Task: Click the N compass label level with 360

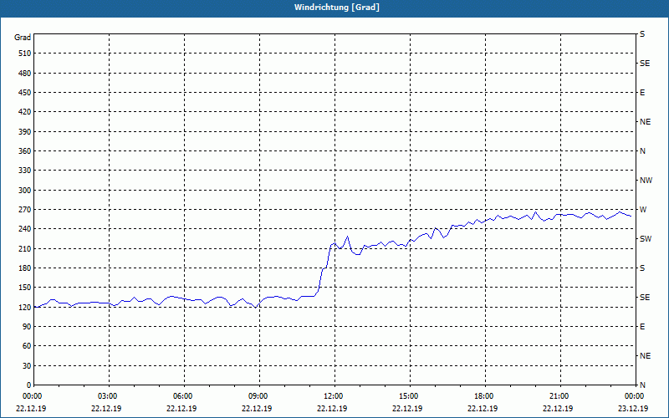Action: click(642, 151)
